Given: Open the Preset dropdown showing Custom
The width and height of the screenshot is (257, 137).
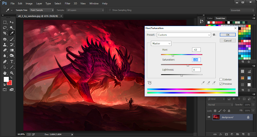Looking at the screenshot, I should click(x=184, y=35).
